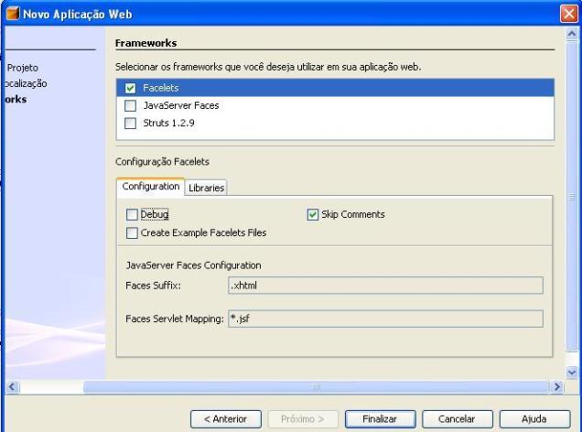Tick the Struts 1.2.9 checkbox
The image size is (582, 432).
(x=129, y=123)
